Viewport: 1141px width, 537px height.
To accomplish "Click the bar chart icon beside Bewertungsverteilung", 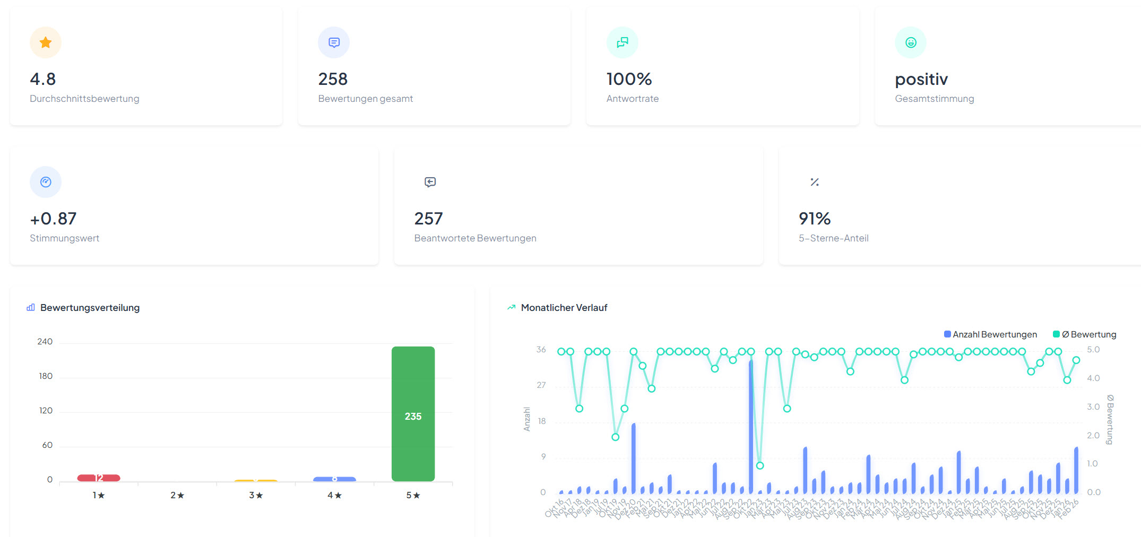I will coord(31,308).
